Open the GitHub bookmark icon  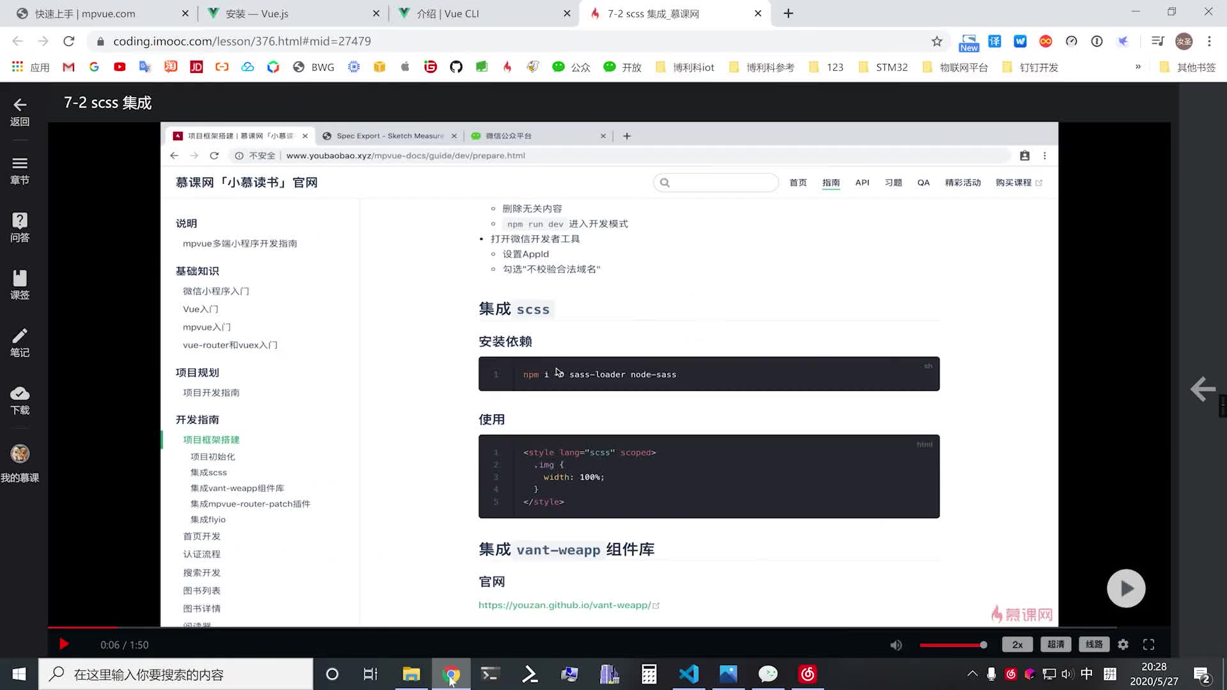pyautogui.click(x=456, y=67)
